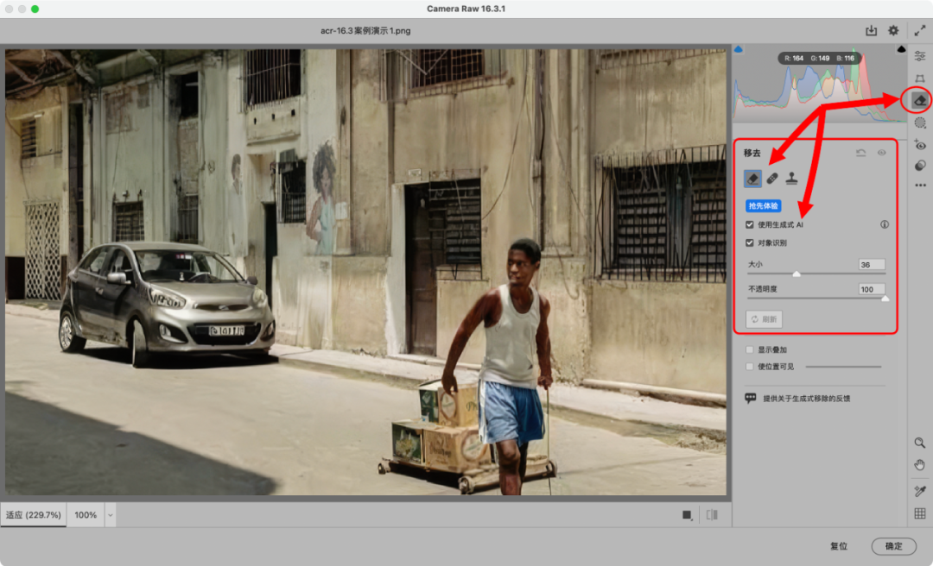
Task: Click the 大小 size slider handle
Action: [x=797, y=274]
